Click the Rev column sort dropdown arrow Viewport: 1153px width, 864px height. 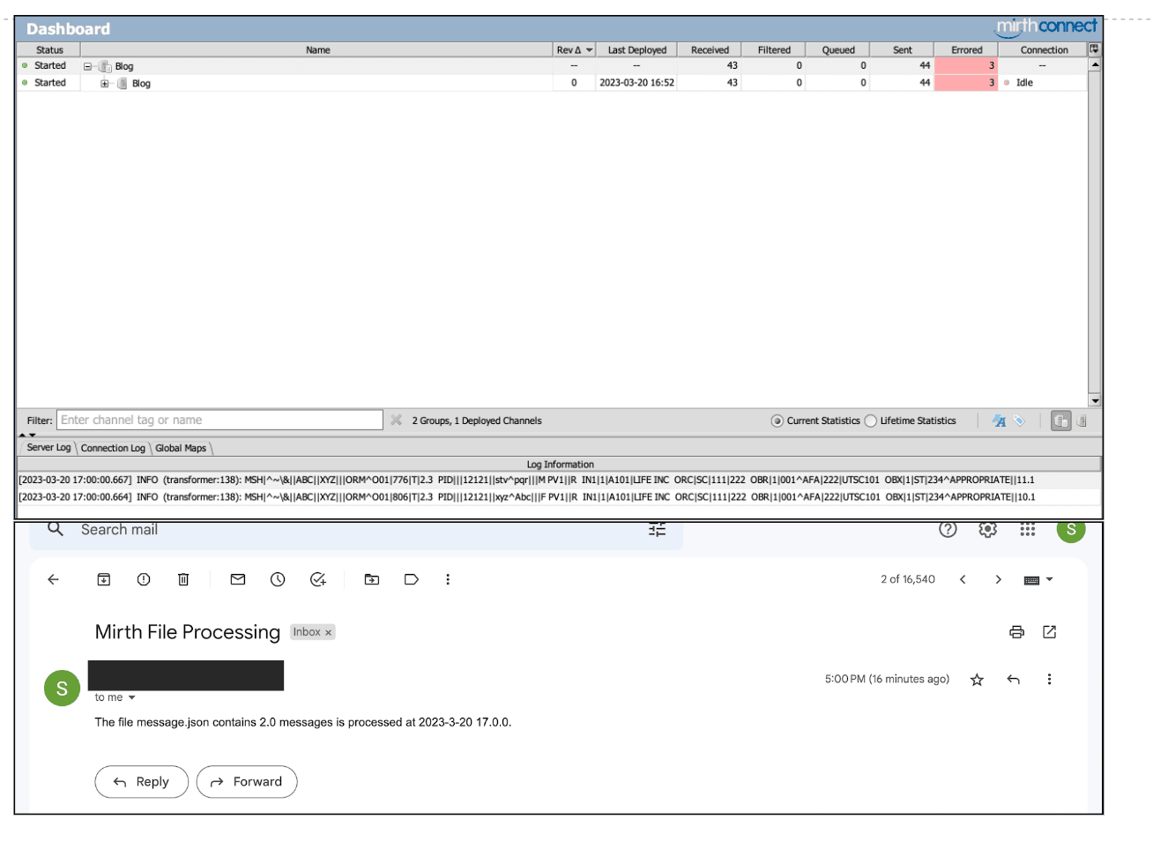[x=590, y=50]
